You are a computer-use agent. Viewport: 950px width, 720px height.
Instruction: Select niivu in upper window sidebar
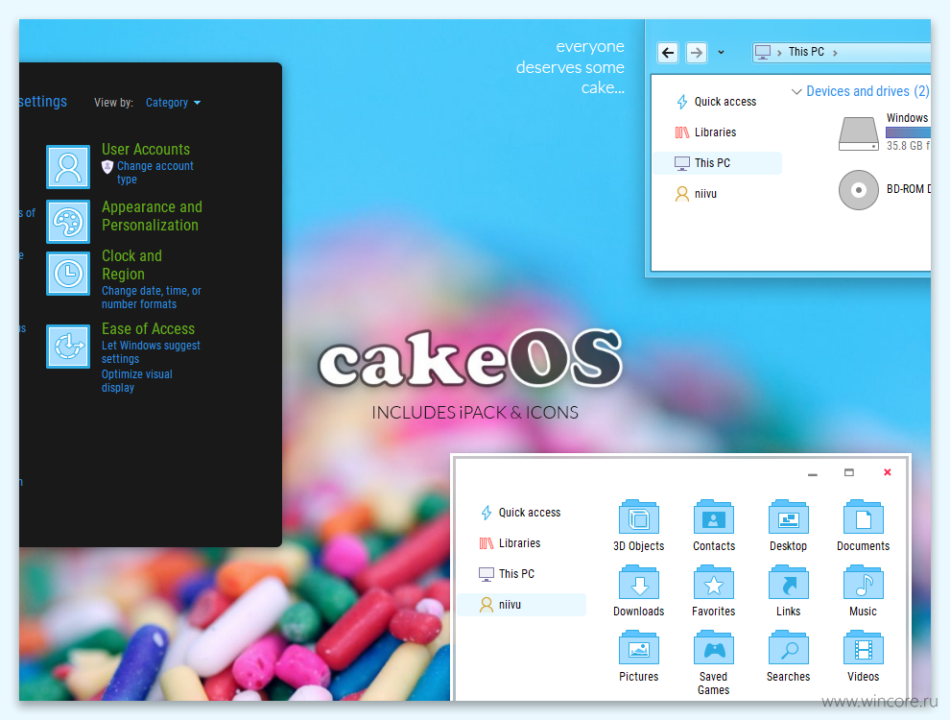pyautogui.click(x=717, y=194)
